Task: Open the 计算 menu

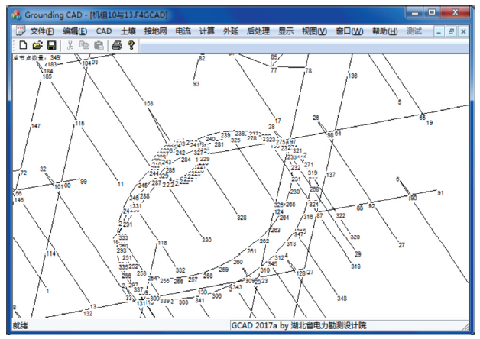Action: pos(206,31)
